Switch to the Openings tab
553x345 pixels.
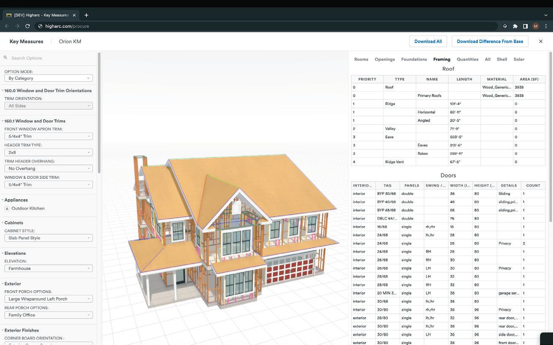(385, 59)
